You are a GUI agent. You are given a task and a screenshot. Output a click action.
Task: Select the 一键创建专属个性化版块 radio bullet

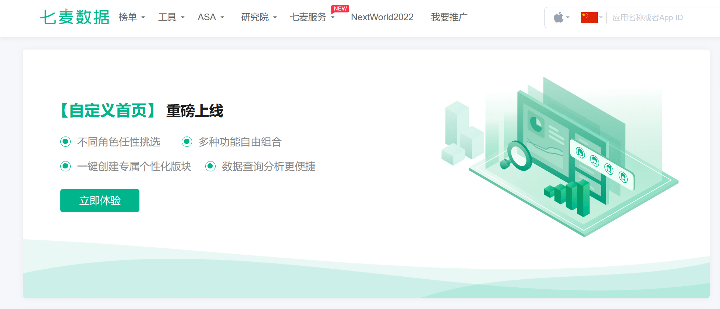click(65, 166)
